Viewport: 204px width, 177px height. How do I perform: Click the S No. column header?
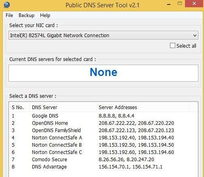click(x=19, y=107)
